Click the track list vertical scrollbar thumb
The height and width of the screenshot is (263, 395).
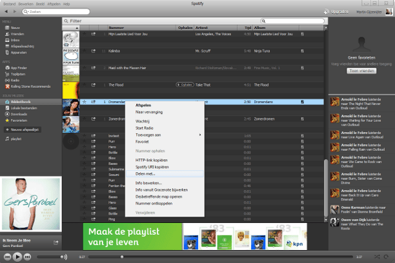point(326,188)
